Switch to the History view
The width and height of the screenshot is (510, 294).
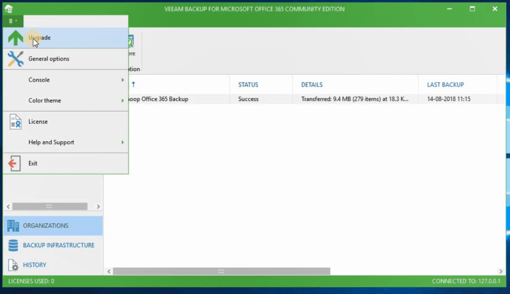pos(53,265)
